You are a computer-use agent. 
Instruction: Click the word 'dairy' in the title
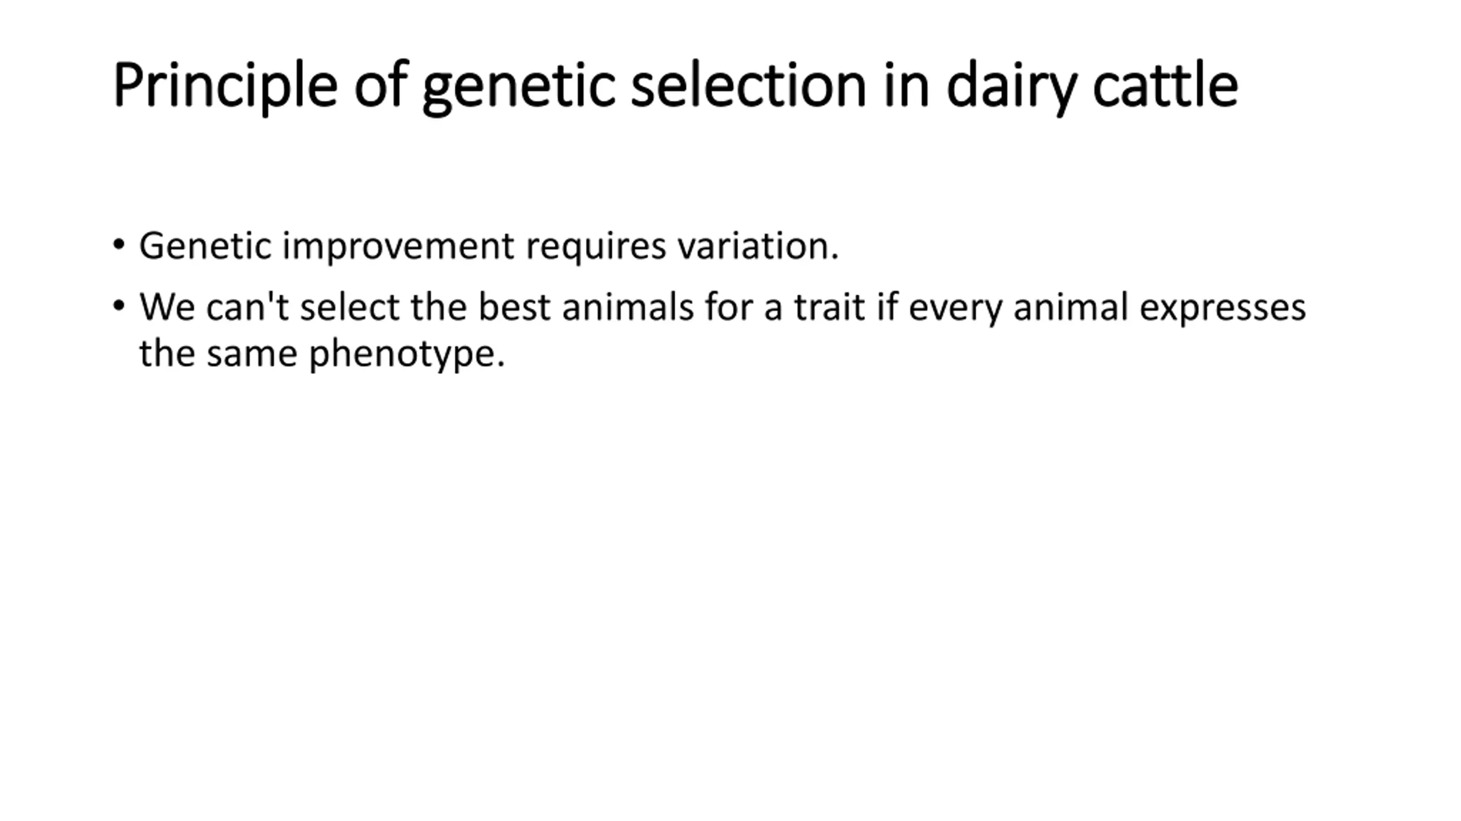tap(1011, 87)
